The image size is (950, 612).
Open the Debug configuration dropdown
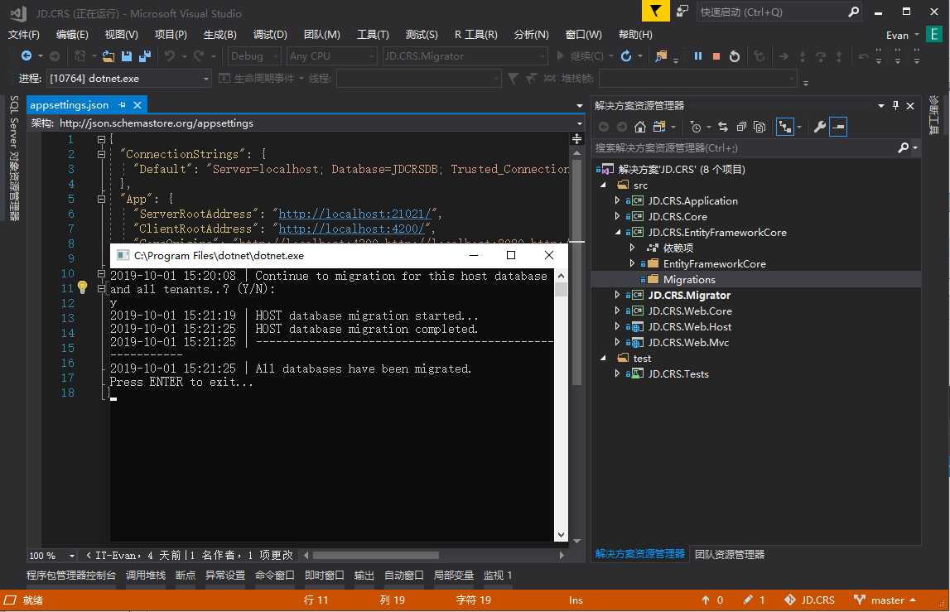click(x=254, y=55)
